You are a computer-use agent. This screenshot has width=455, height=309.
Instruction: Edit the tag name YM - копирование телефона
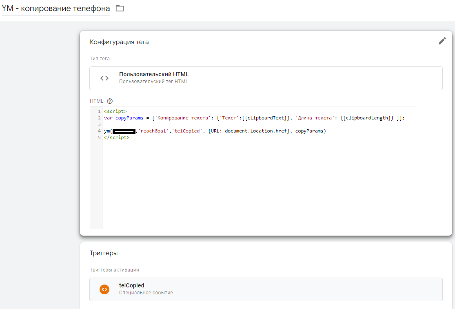(56, 8)
